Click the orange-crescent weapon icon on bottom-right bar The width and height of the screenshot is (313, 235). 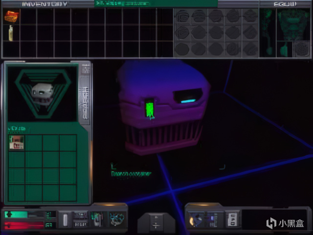pos(196,220)
